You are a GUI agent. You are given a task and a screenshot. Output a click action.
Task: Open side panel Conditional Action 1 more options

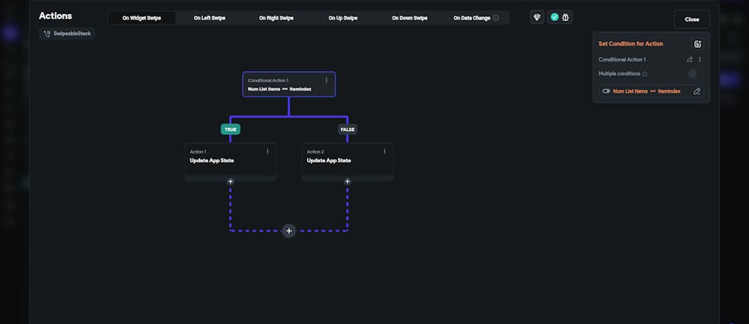(x=700, y=59)
